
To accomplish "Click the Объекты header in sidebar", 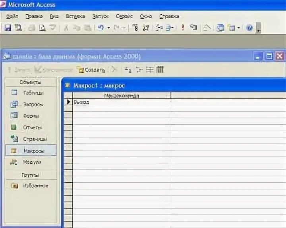I will [x=31, y=82].
